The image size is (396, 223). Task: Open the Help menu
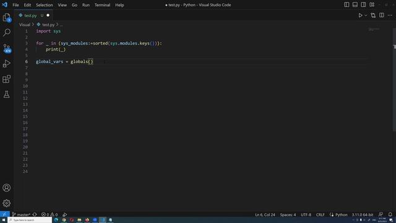coord(119,5)
